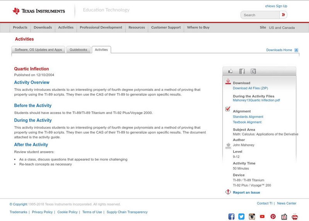Switch to the Guidebooks tab
The image size is (309, 221).
(78, 50)
